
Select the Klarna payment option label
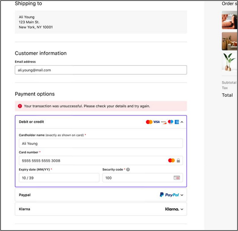click(x=24, y=209)
